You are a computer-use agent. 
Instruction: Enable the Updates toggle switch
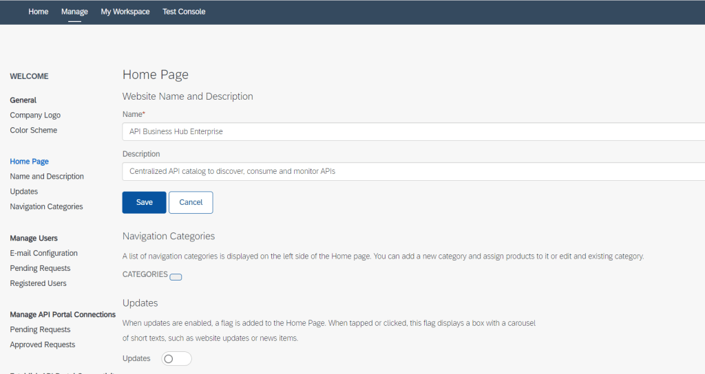tap(176, 359)
